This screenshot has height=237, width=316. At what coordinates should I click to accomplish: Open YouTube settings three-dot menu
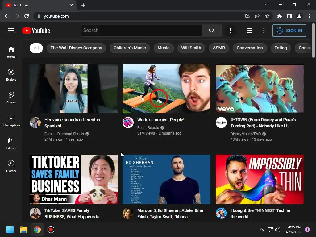pyautogui.click(x=264, y=31)
